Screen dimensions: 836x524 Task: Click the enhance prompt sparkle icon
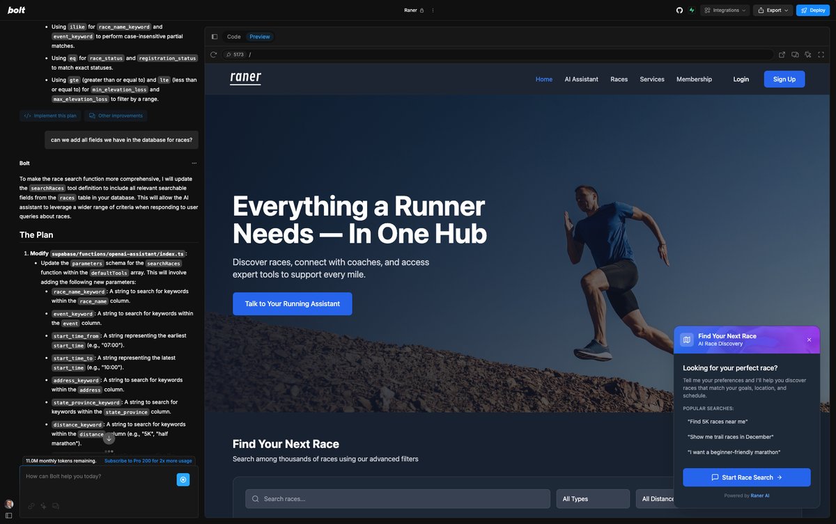coord(43,506)
